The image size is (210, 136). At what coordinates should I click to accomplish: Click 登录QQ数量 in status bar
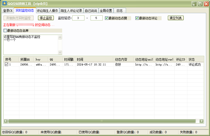pos(126,132)
